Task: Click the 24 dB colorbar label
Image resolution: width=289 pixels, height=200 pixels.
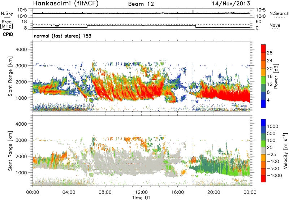Action: click(269, 61)
